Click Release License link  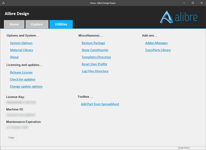[x=21, y=72]
